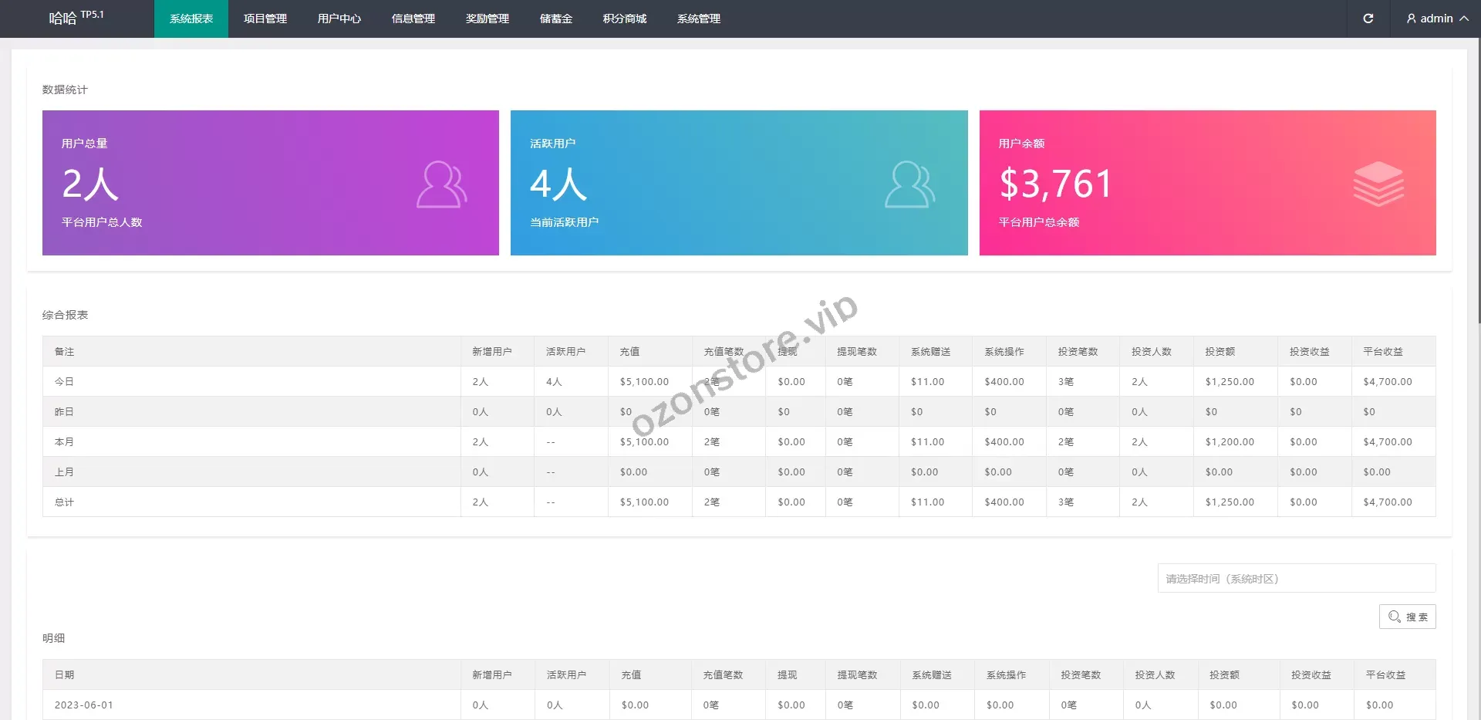Expand the admin dropdown arrow
This screenshot has width=1481, height=720.
pos(1463,19)
